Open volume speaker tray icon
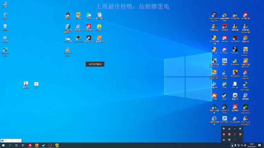264x148 pixels. coord(242,145)
